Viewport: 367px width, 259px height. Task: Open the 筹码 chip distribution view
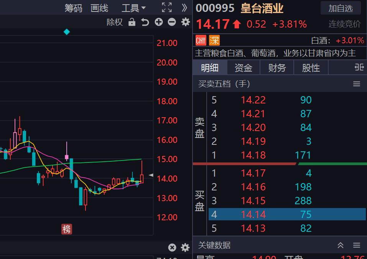[74, 8]
